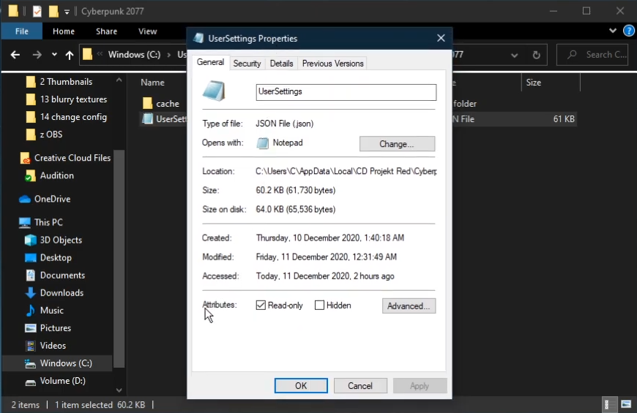Open the Previous Versions tab
This screenshot has width=637, height=413.
(x=332, y=64)
